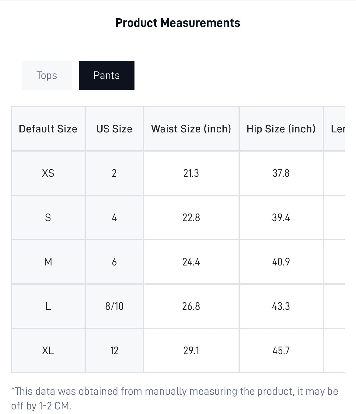This screenshot has height=414, width=356.
Task: Click the partially visible Length column header
Action: (335, 129)
